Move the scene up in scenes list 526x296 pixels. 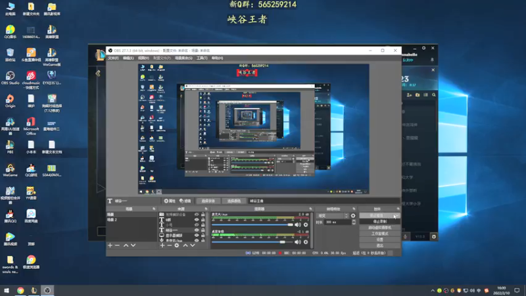coord(126,245)
